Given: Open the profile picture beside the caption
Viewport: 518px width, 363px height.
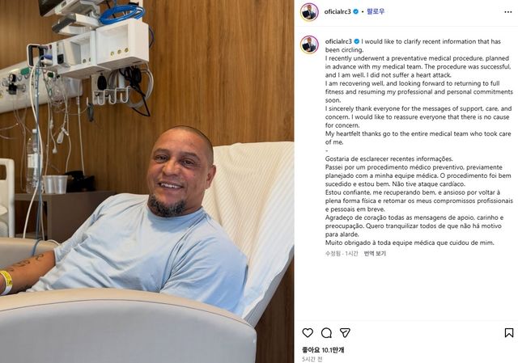Looking at the screenshot, I should (x=309, y=44).
